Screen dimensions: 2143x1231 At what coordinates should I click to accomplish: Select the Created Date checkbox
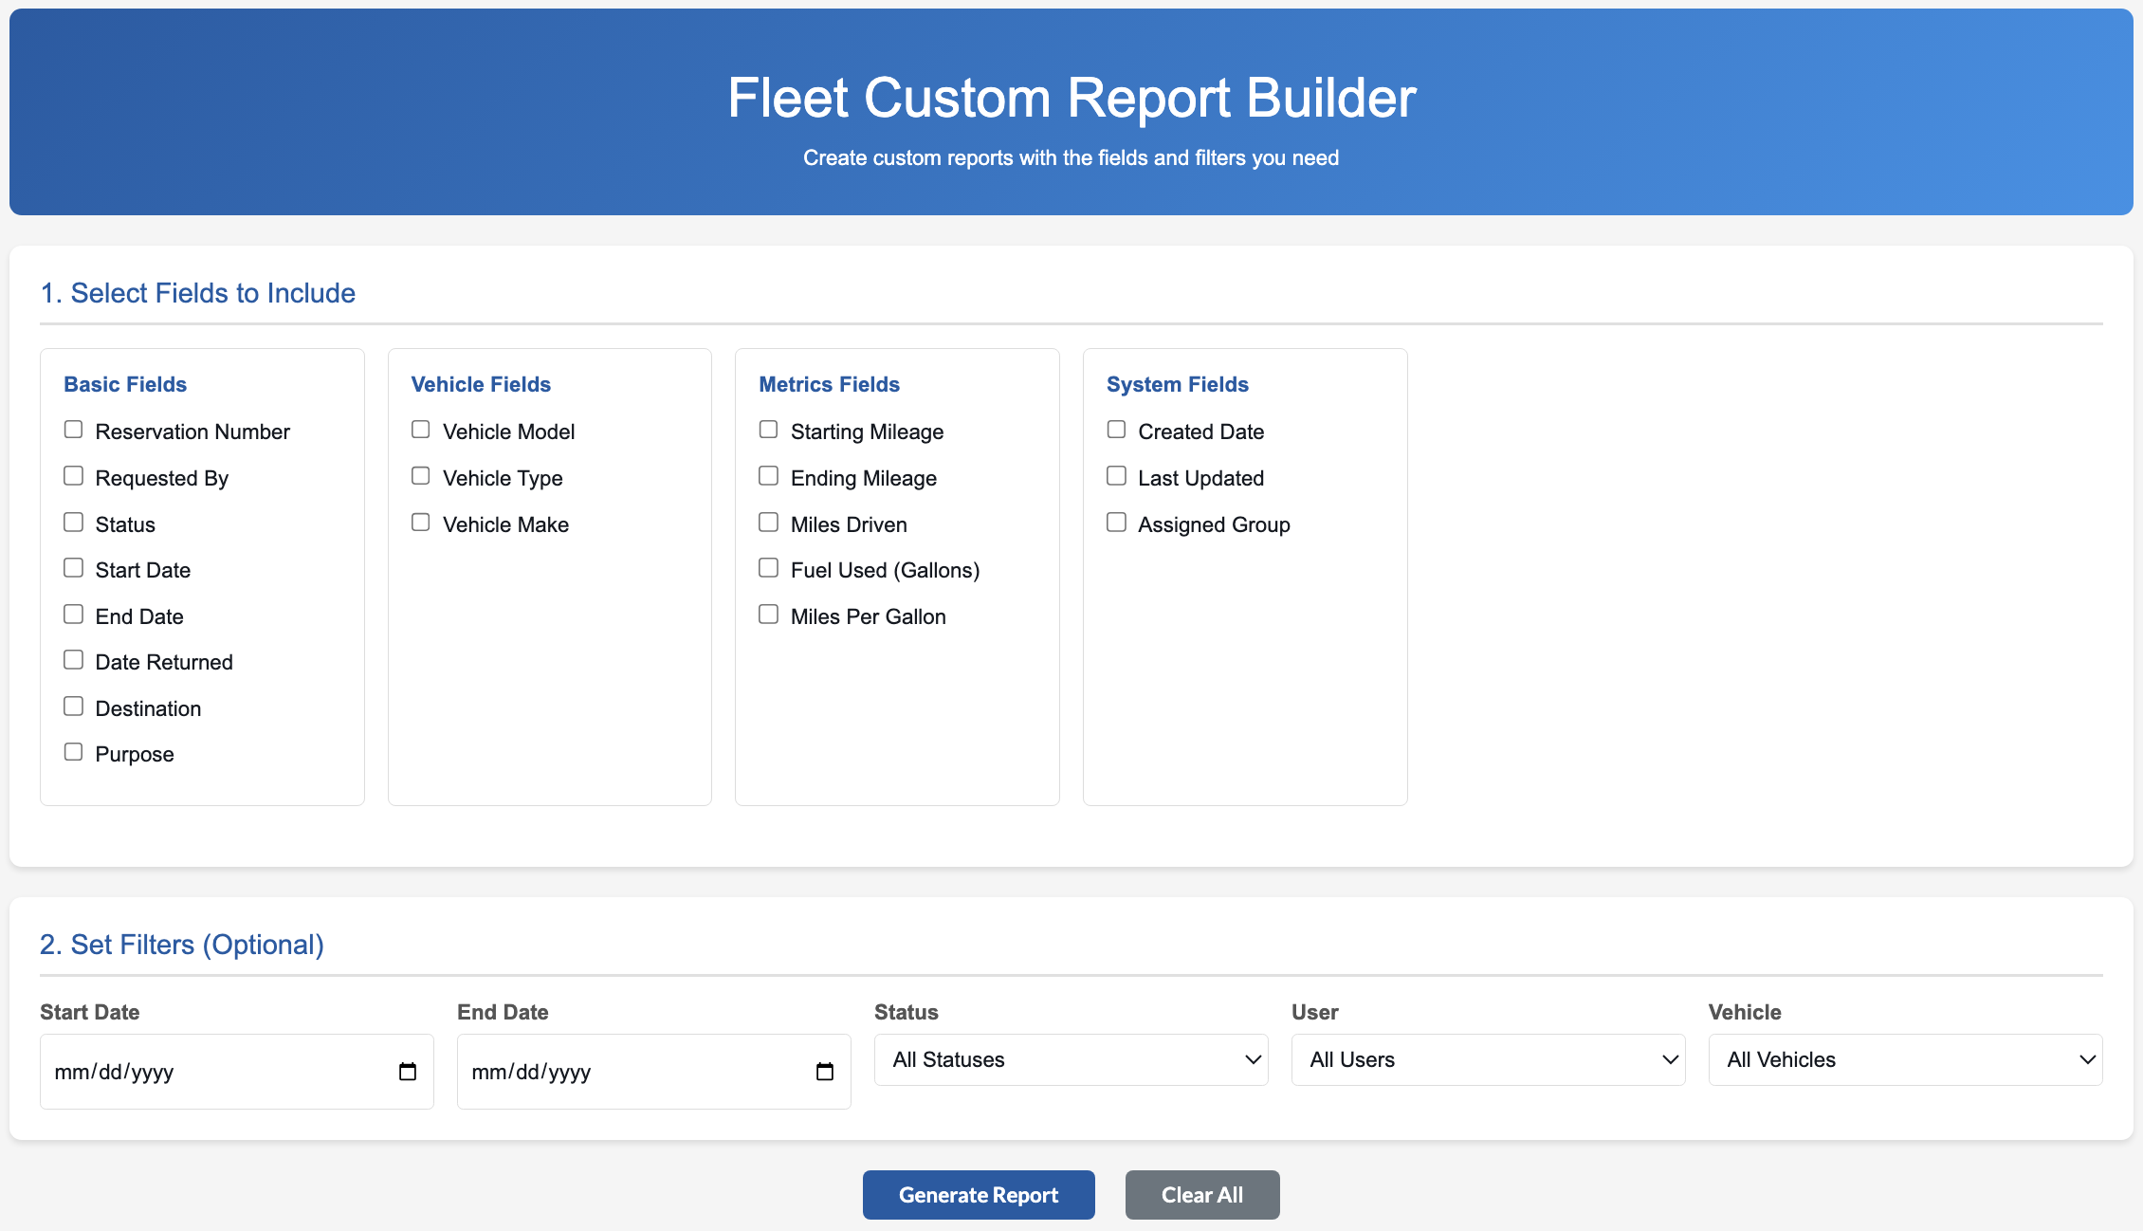click(1117, 430)
